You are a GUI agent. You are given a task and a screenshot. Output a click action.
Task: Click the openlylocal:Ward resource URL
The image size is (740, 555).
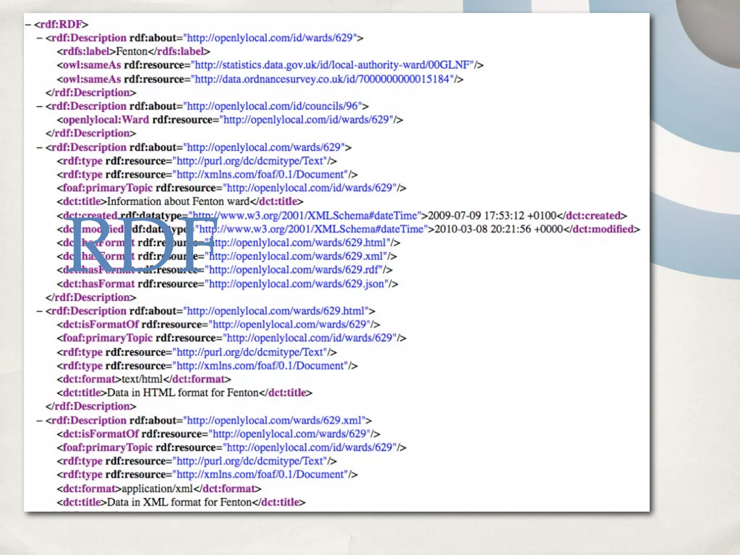pos(306,120)
